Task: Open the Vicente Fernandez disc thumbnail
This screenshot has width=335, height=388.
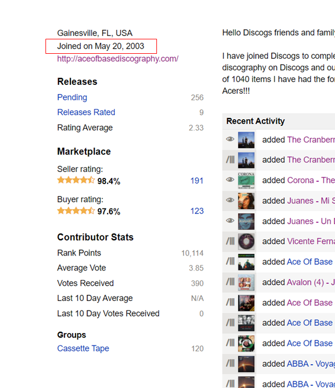Action: click(x=246, y=241)
